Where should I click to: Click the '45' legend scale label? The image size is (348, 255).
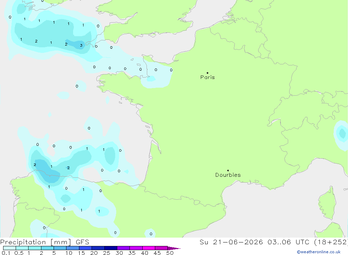point(157,253)
